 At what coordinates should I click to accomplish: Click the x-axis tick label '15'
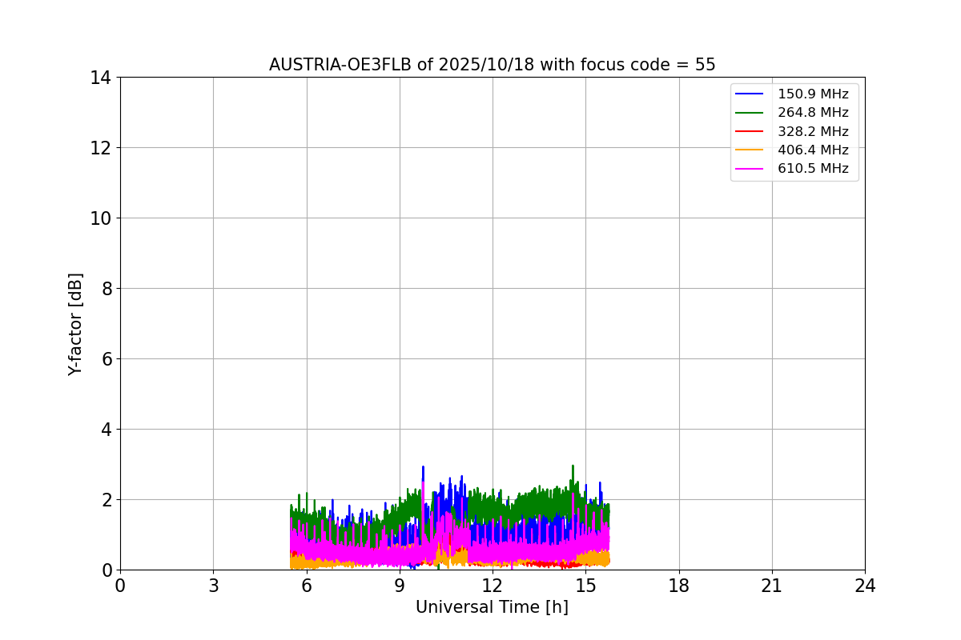[585, 586]
